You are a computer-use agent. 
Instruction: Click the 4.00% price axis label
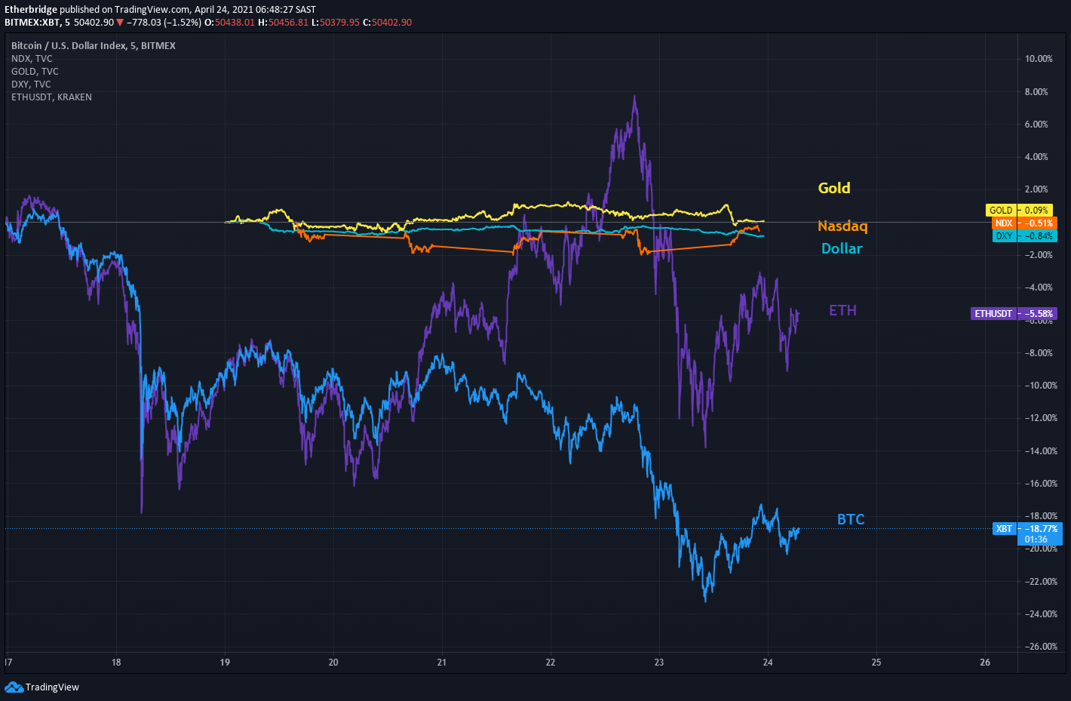[1036, 157]
